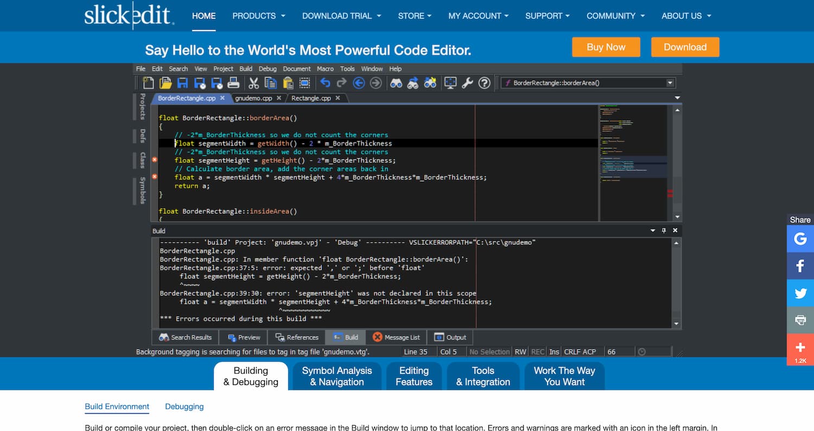814x431 pixels.
Task: Click the Undo arrow icon
Action: pos(326,83)
